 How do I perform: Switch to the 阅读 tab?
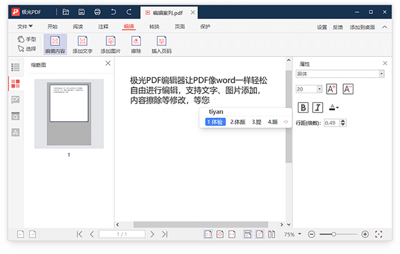[x=78, y=26]
